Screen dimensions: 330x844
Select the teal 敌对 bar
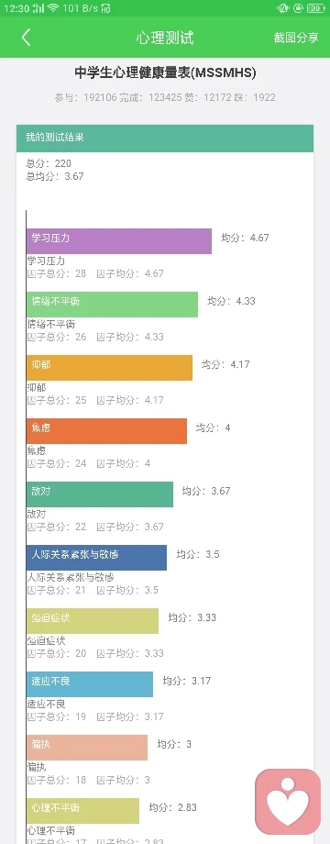pyautogui.click(x=99, y=494)
